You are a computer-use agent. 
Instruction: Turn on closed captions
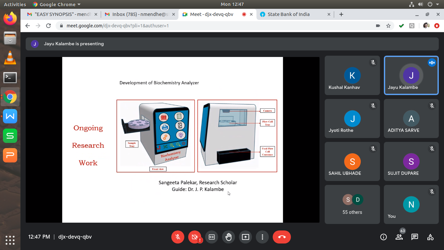tap(212, 237)
